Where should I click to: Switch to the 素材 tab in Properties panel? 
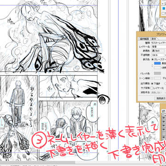pyautogui.click(x=154, y=39)
